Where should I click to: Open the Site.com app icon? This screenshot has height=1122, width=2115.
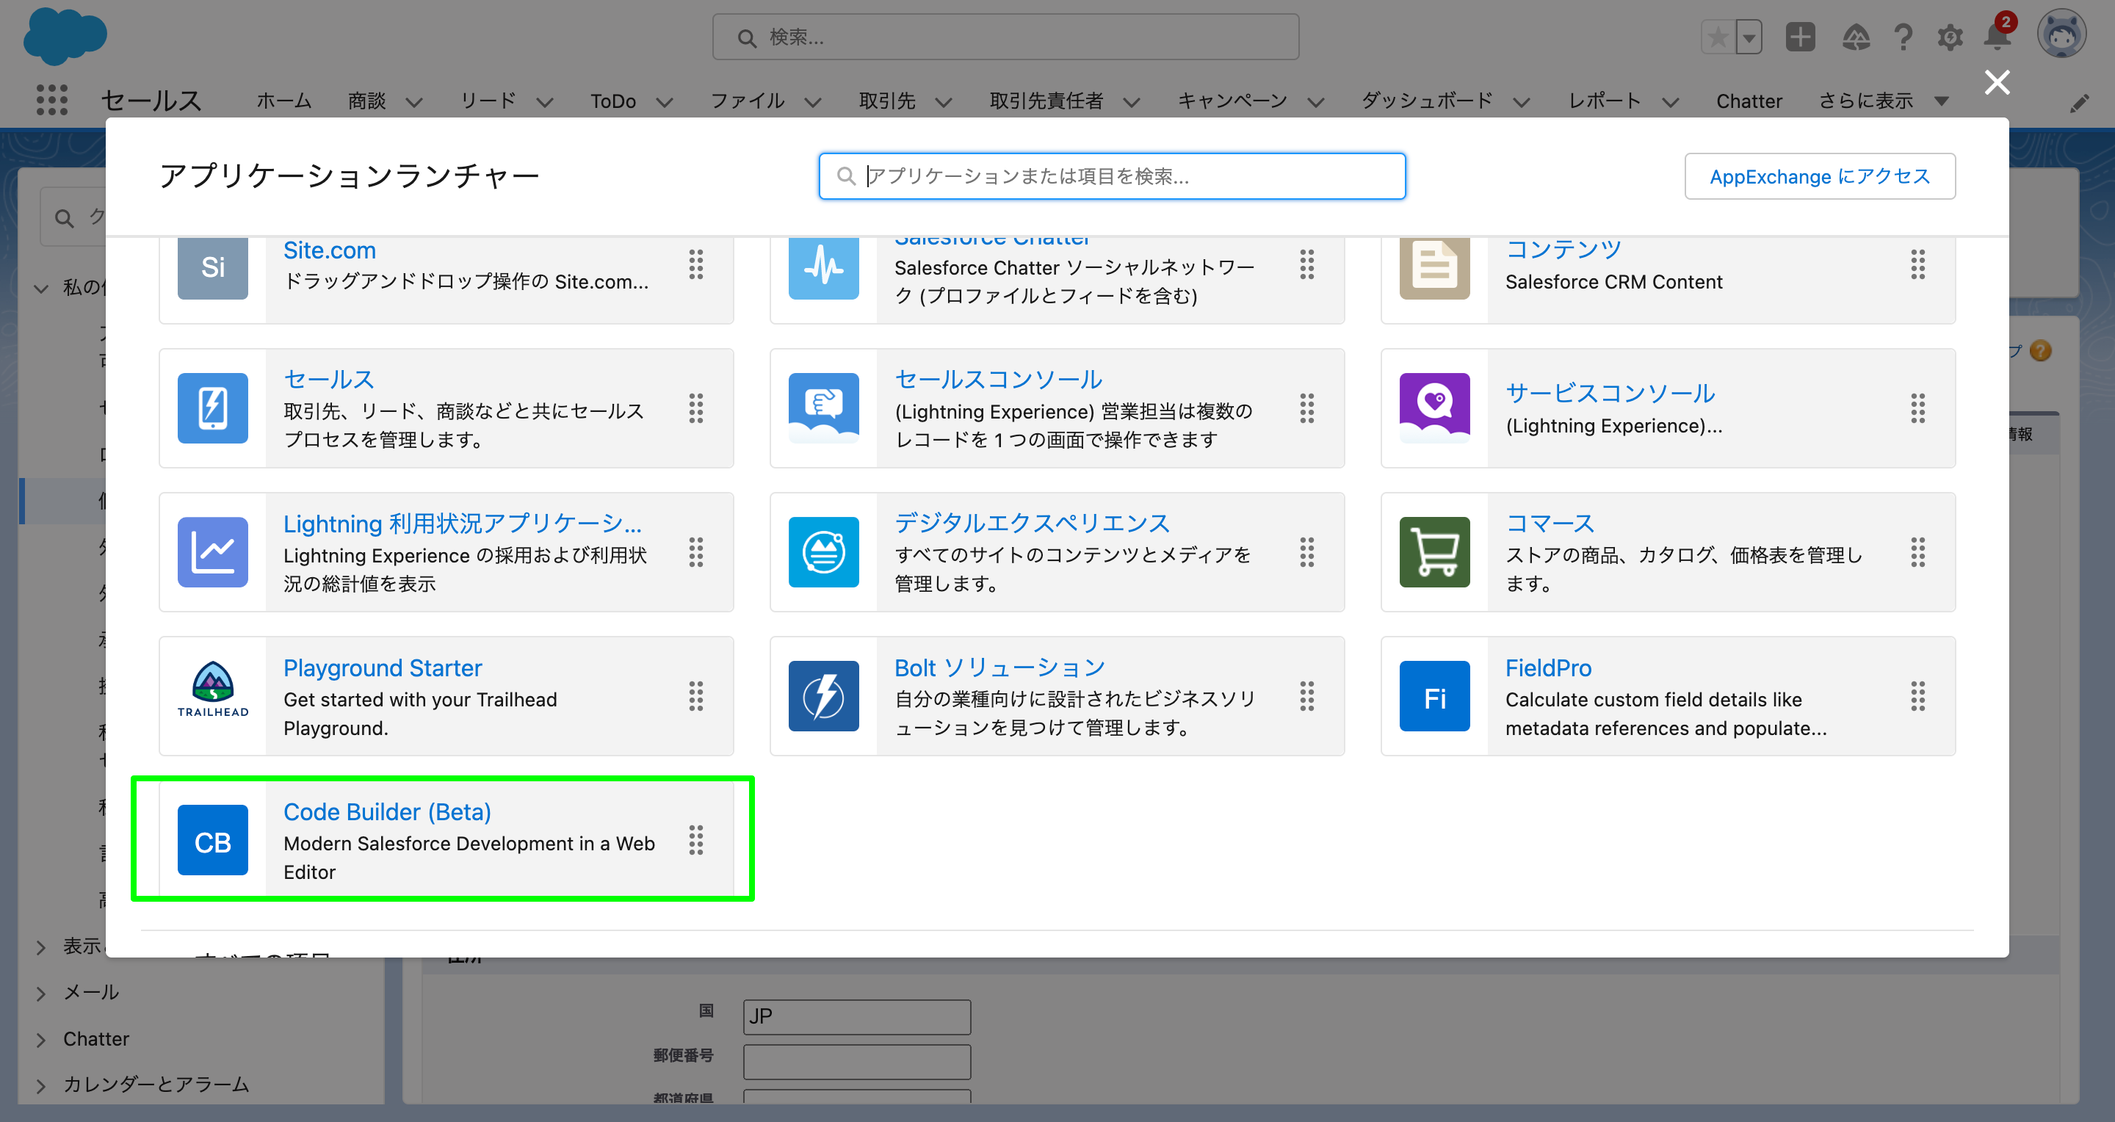coord(211,267)
